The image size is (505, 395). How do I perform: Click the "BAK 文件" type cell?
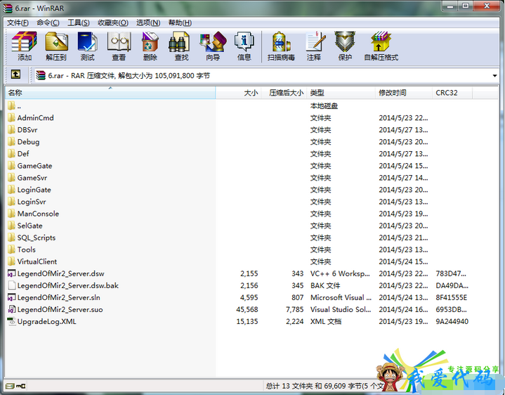325,285
